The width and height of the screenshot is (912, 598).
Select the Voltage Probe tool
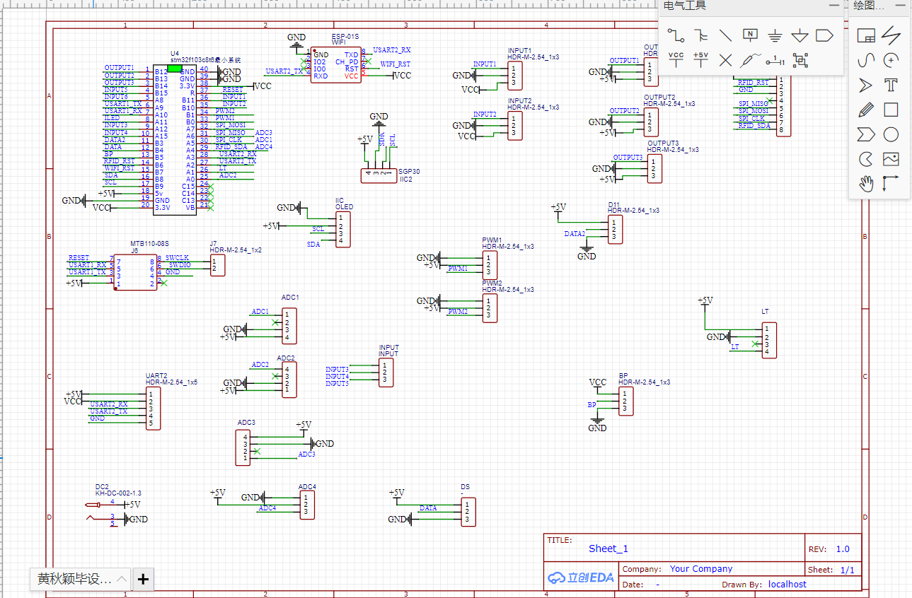pos(751,60)
